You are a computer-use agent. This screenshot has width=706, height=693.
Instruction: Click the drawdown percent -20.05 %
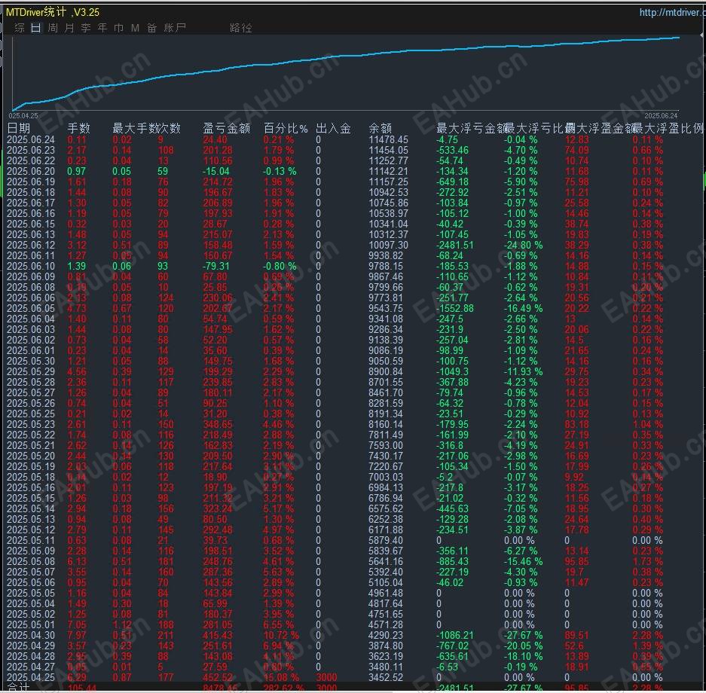[523, 646]
